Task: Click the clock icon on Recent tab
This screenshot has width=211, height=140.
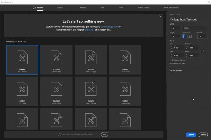Action: pos(34,7)
